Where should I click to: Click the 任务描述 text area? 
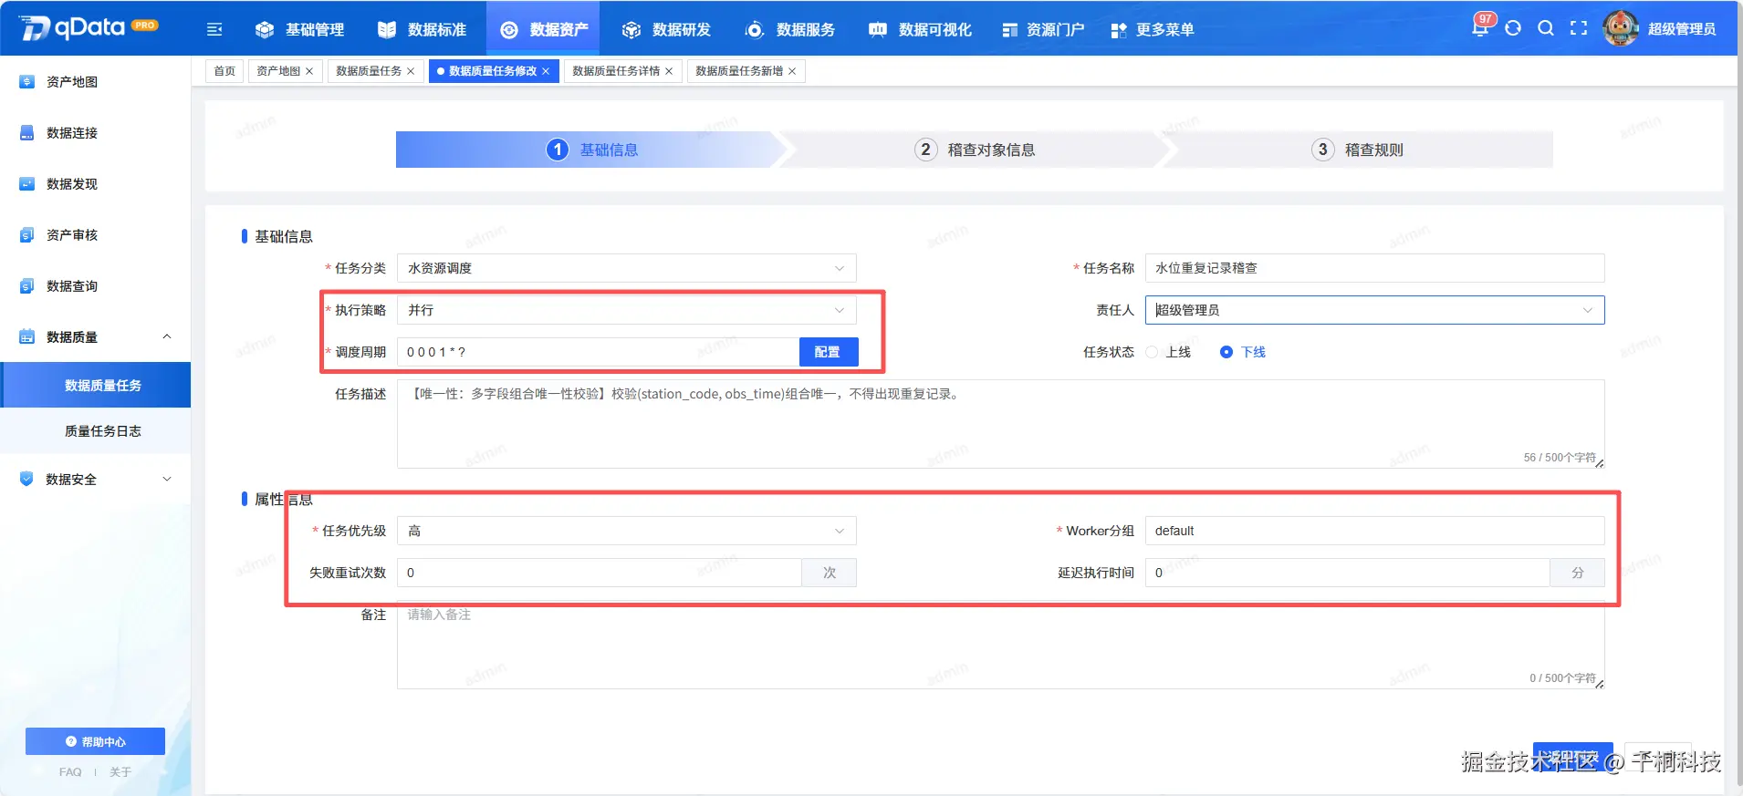(x=1000, y=424)
